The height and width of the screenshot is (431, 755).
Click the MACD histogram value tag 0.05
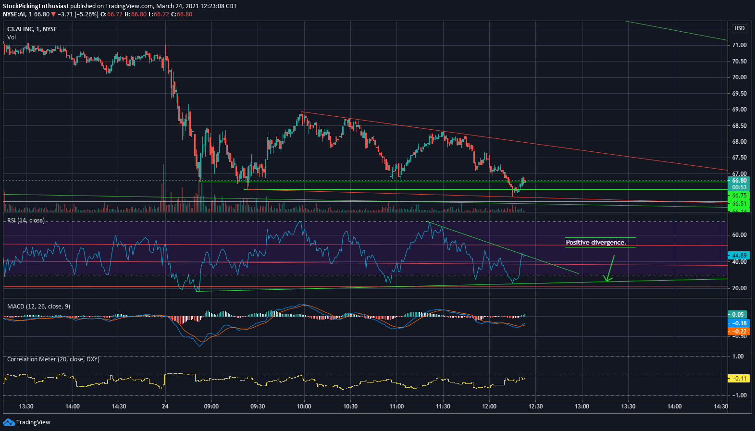click(x=738, y=315)
